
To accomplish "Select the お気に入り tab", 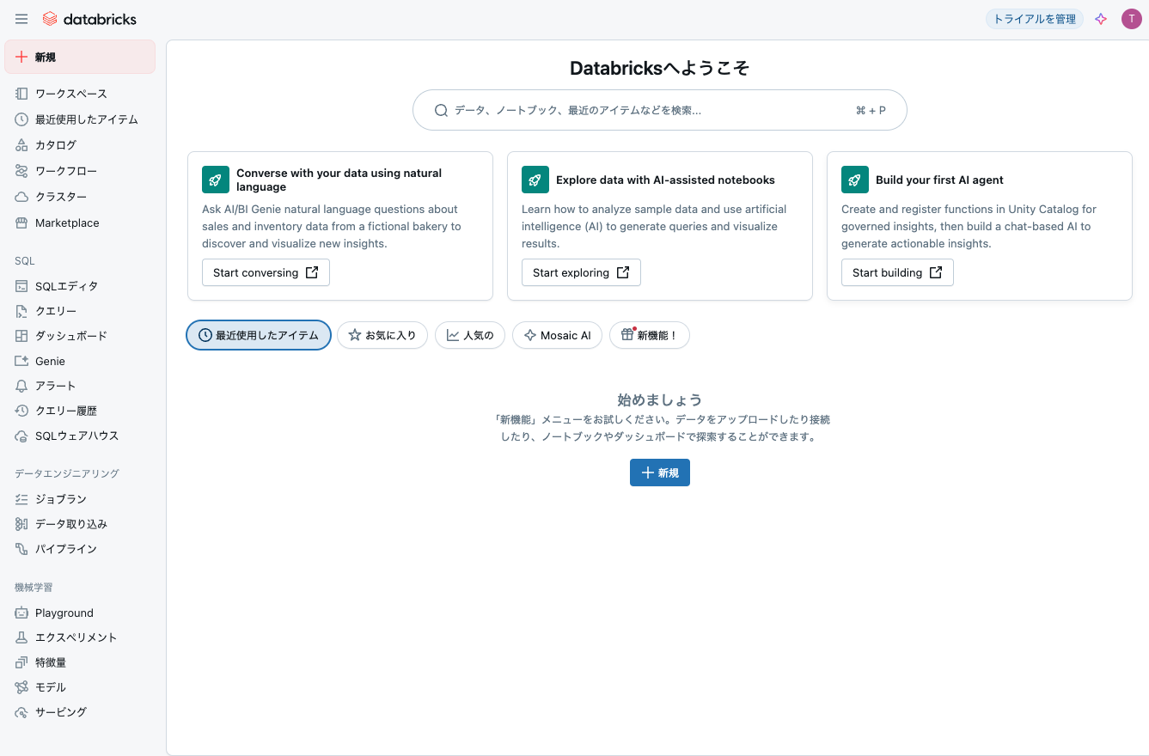I will 382,335.
